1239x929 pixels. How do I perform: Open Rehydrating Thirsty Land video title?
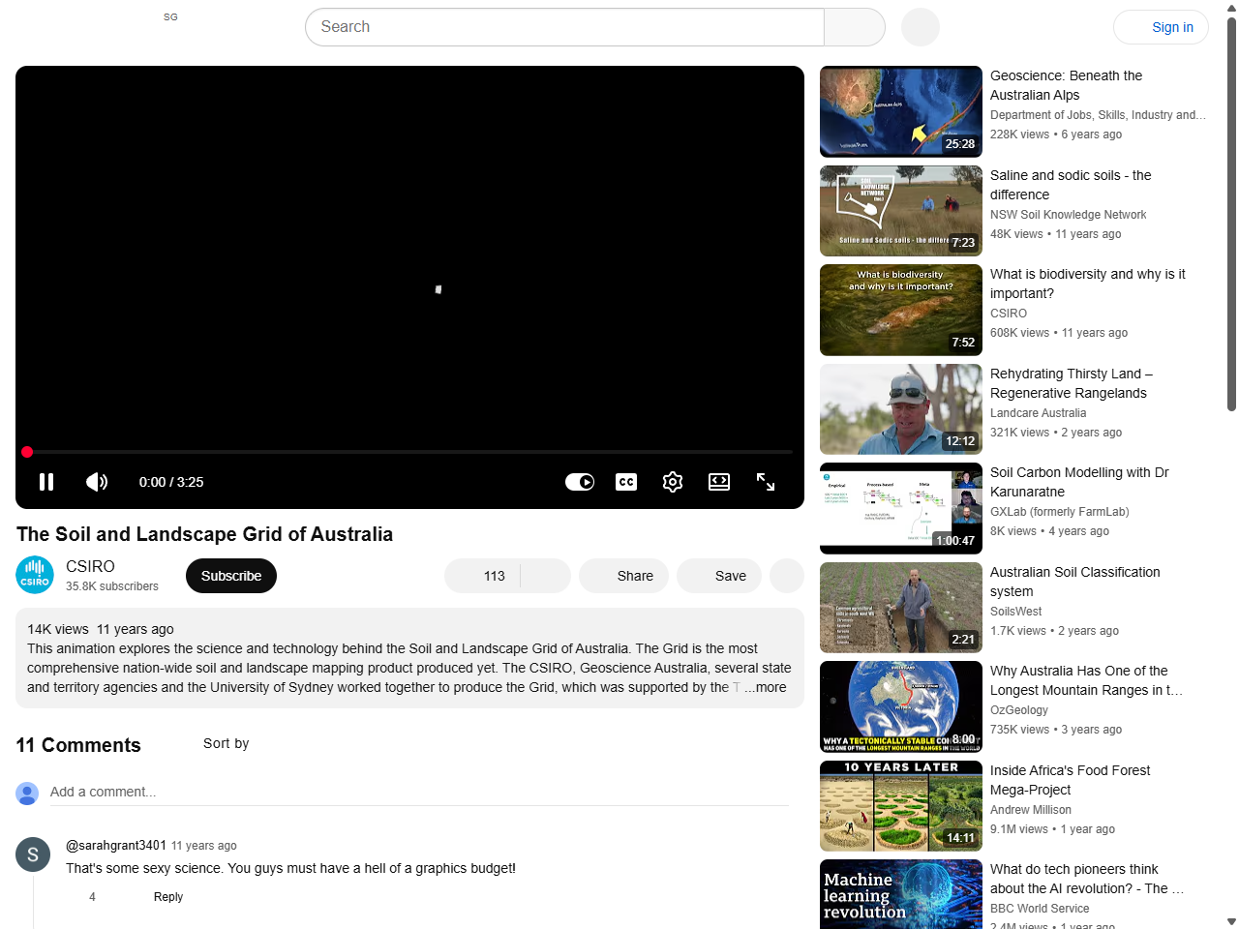pos(1072,383)
